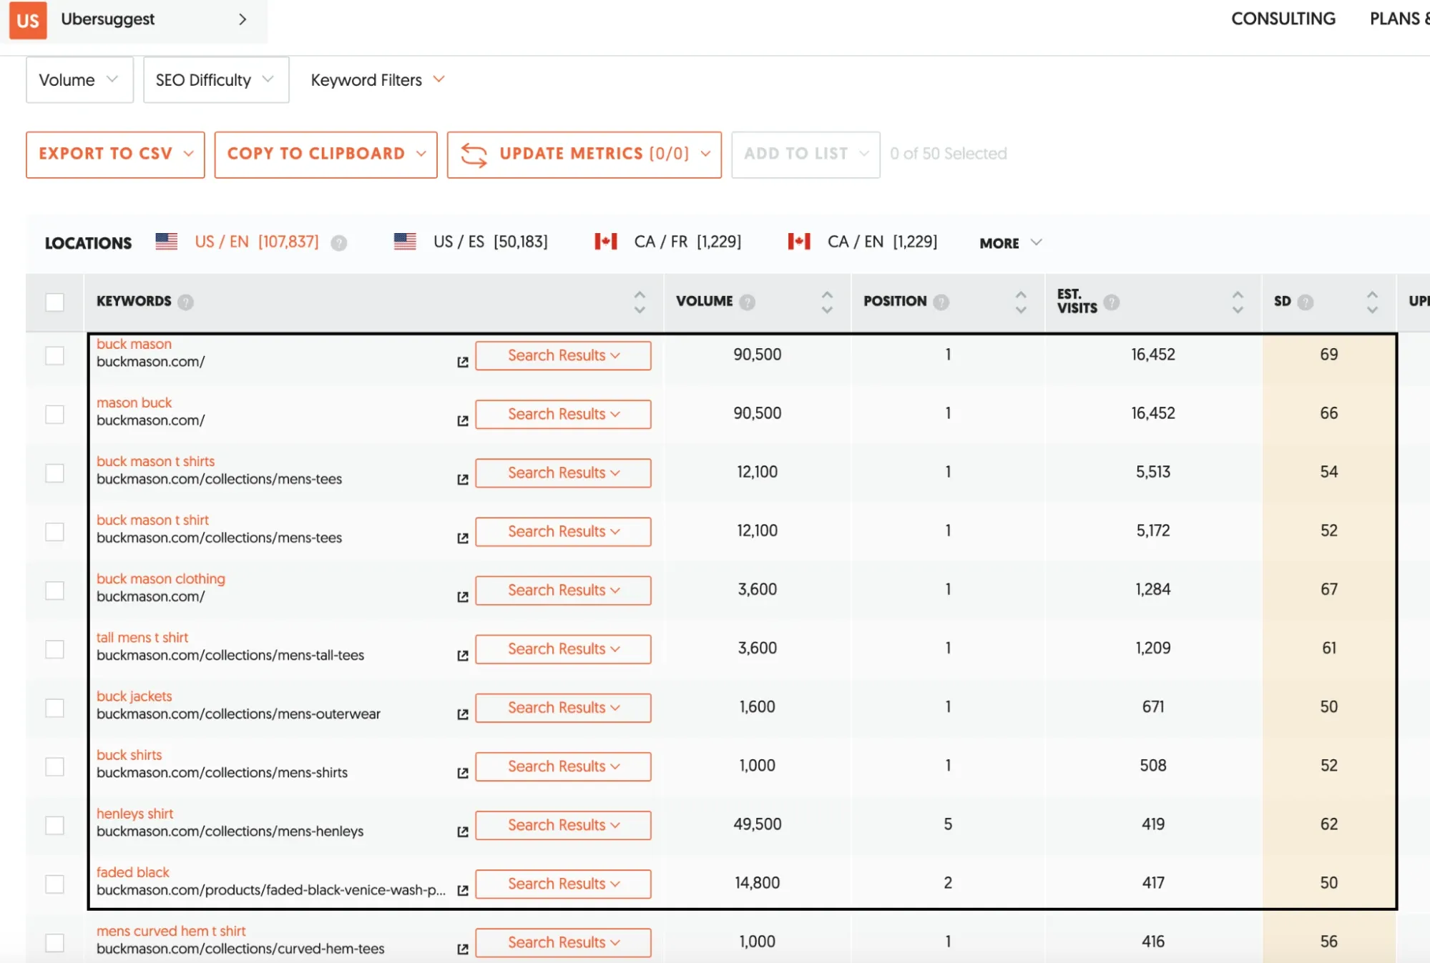Click help icon beside US / EN location
Image resolution: width=1430 pixels, height=963 pixels.
(x=338, y=243)
